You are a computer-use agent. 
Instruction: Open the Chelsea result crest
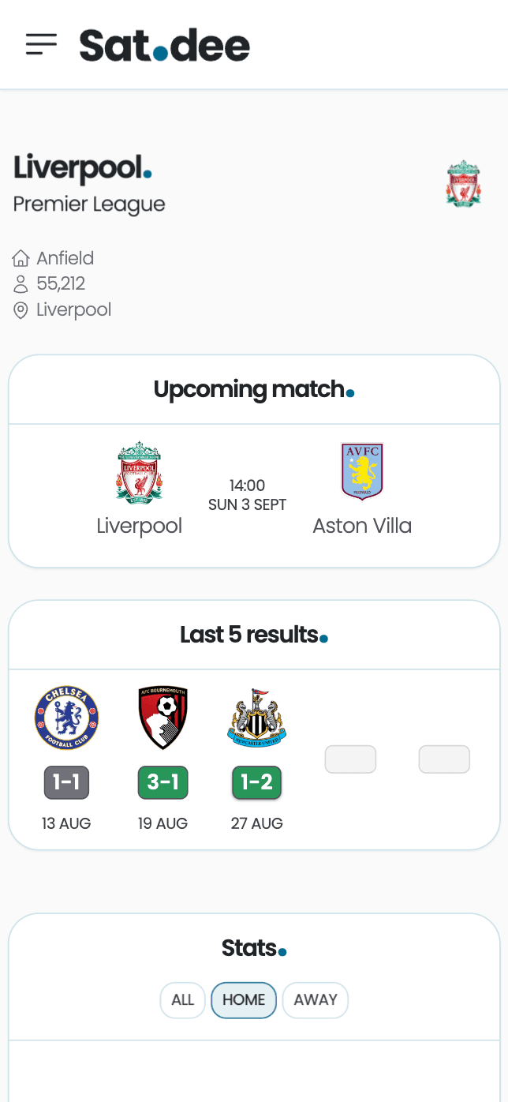tap(66, 718)
